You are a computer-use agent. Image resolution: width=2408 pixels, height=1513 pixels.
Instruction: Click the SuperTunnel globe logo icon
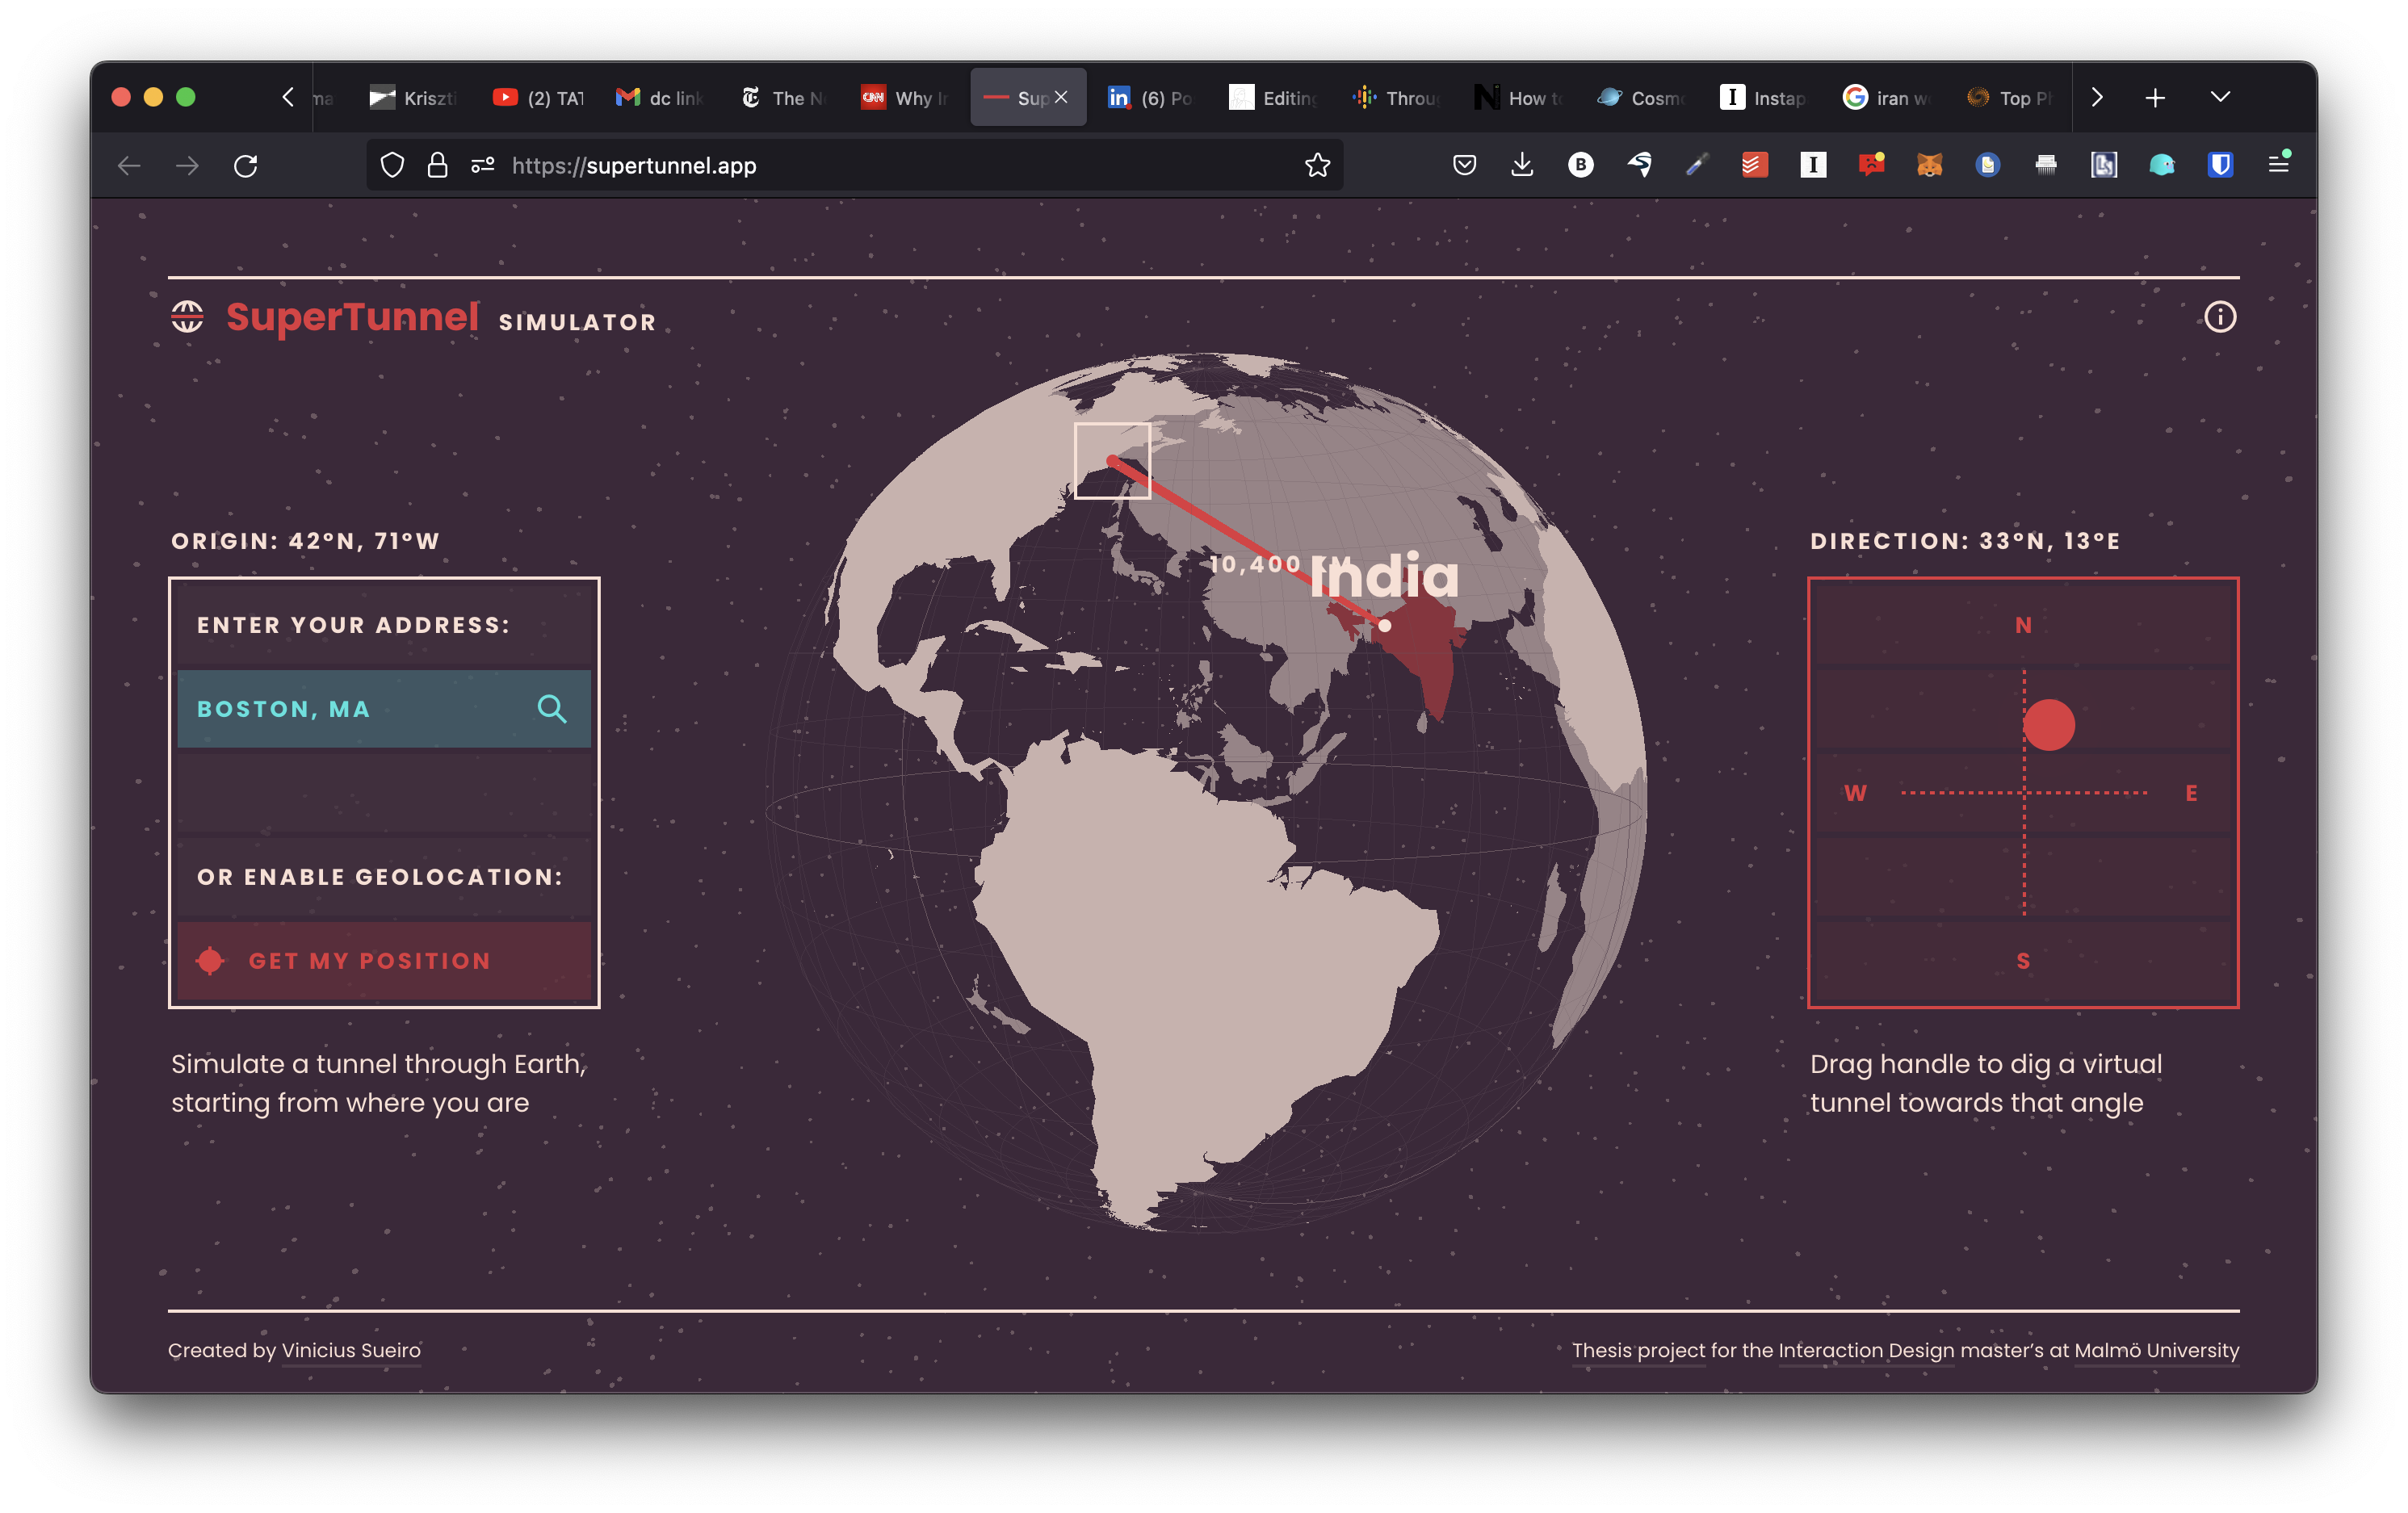coord(187,317)
